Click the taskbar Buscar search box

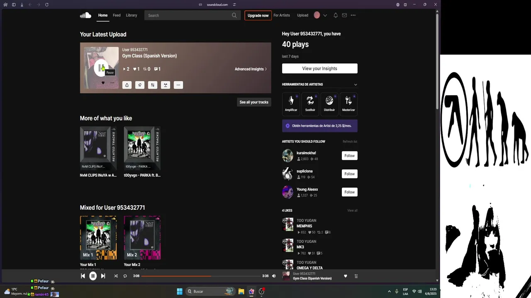210,291
